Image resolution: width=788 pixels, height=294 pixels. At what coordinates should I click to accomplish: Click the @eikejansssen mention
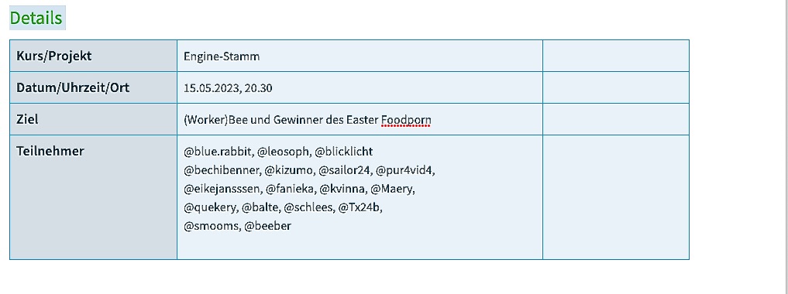pos(222,189)
